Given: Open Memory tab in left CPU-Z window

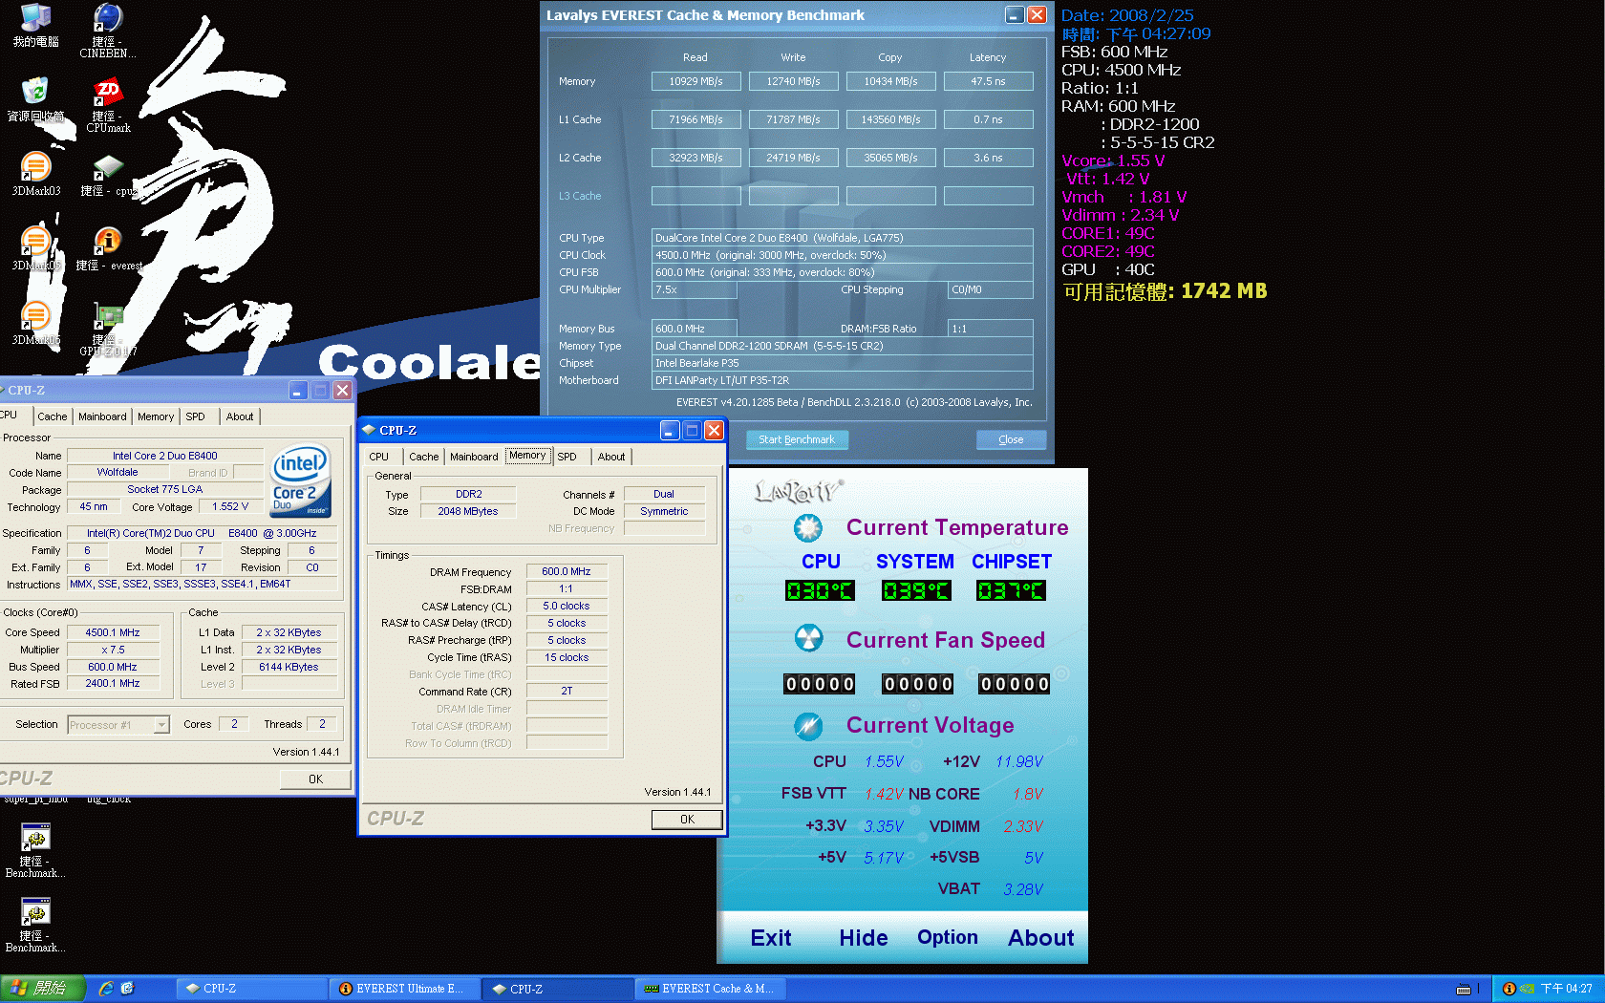Looking at the screenshot, I should click(156, 416).
